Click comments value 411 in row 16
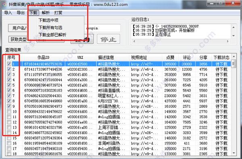Viewport: 242px width, 159px height. [x=187, y=143]
